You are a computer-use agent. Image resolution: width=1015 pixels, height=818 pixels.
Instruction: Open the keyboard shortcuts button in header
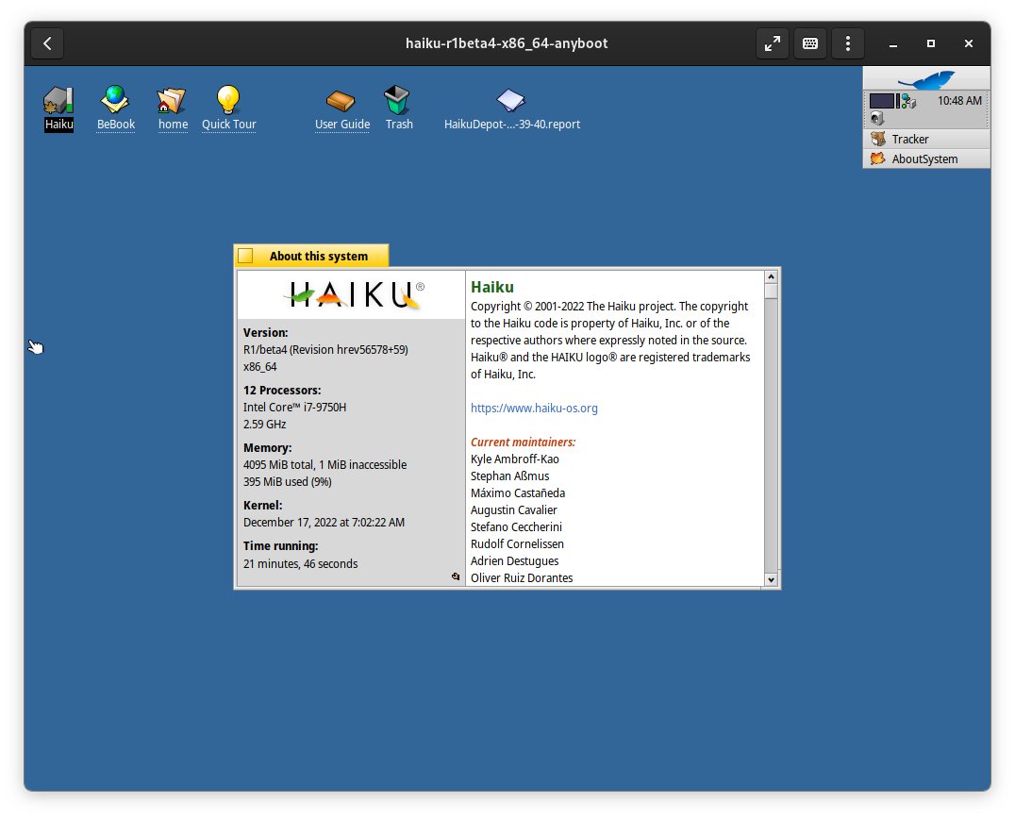[x=809, y=43]
